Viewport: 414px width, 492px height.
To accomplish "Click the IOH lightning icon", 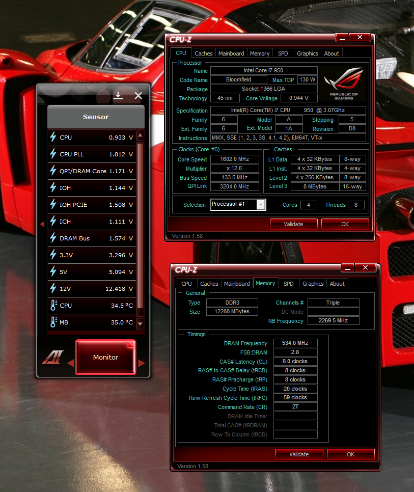I will point(53,187).
